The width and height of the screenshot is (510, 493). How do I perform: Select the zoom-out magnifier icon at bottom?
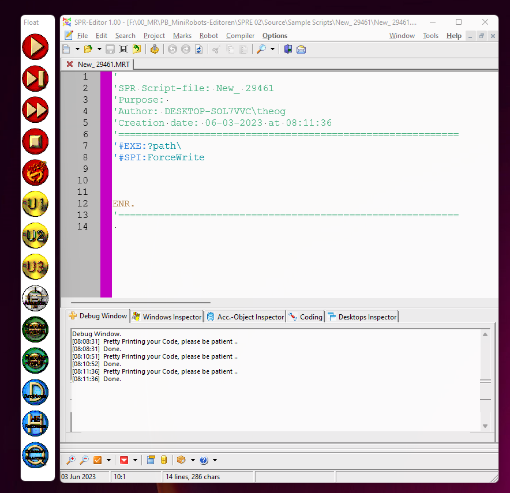pos(84,460)
